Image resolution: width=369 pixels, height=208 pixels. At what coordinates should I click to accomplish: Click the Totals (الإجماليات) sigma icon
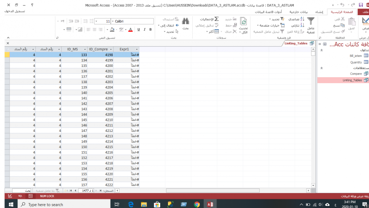[217, 19]
